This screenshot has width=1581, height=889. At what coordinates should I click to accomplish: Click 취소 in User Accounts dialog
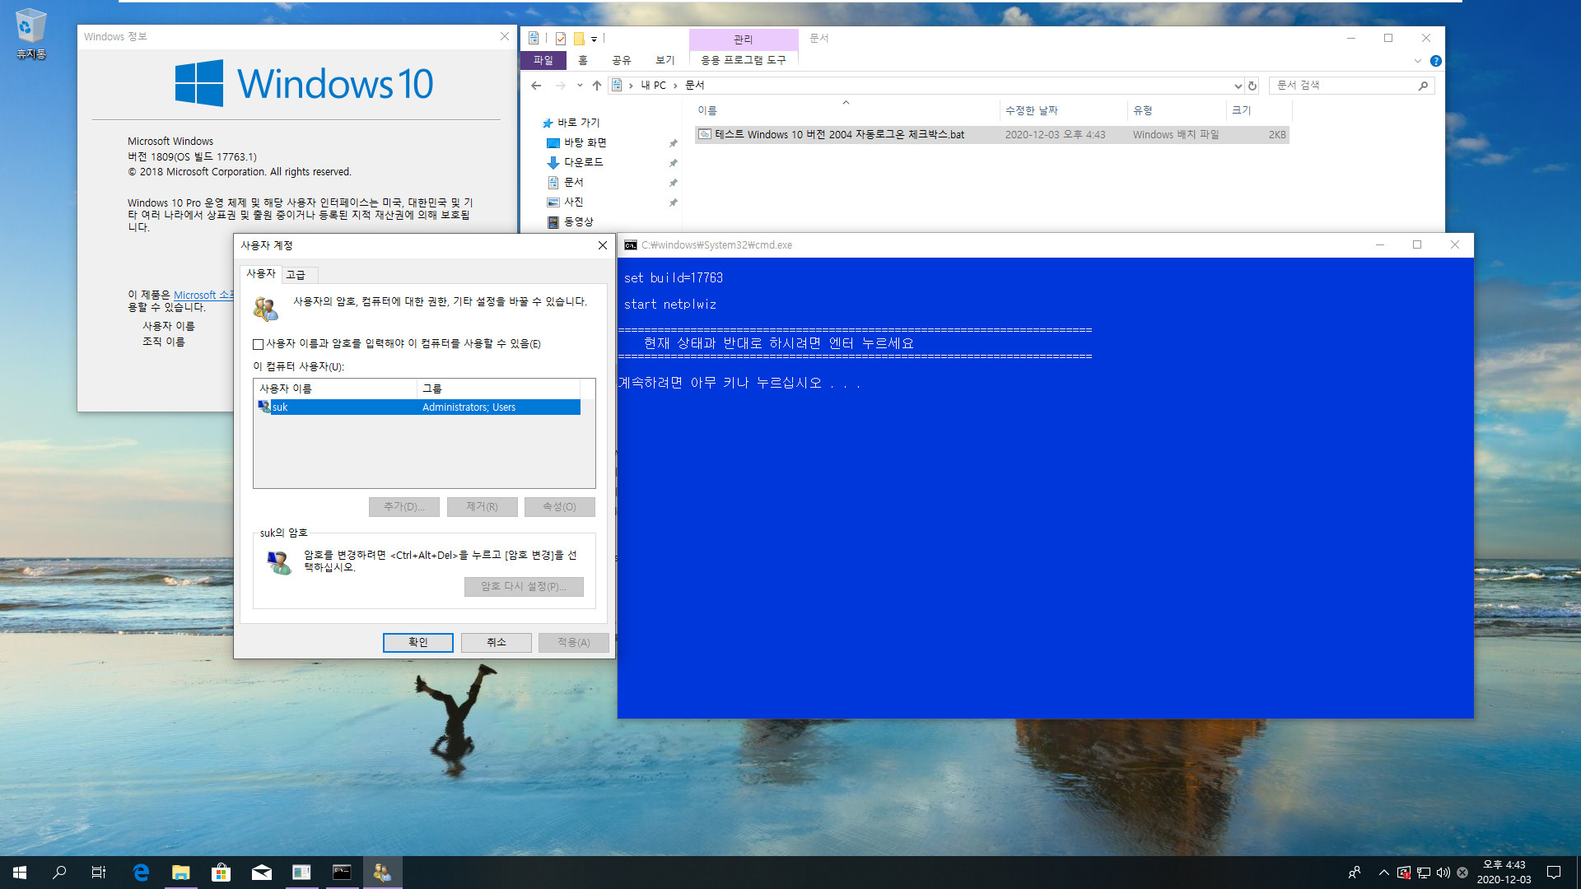497,643
